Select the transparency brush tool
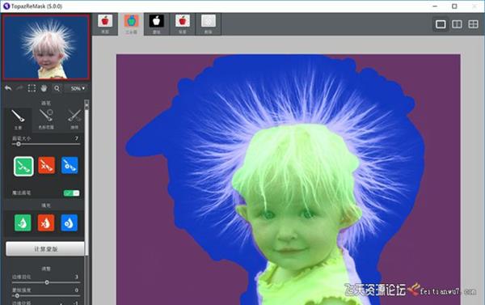Screen dimensions: 485x305 click(74, 120)
